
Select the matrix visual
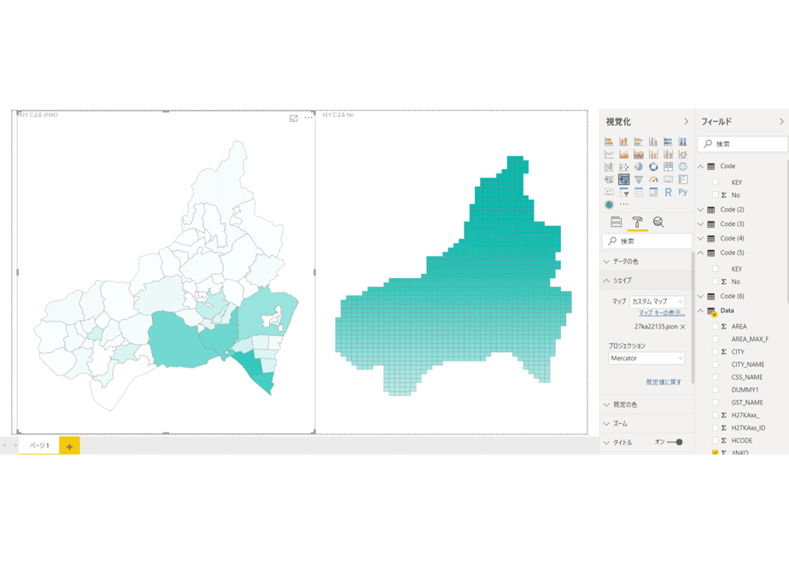click(653, 192)
